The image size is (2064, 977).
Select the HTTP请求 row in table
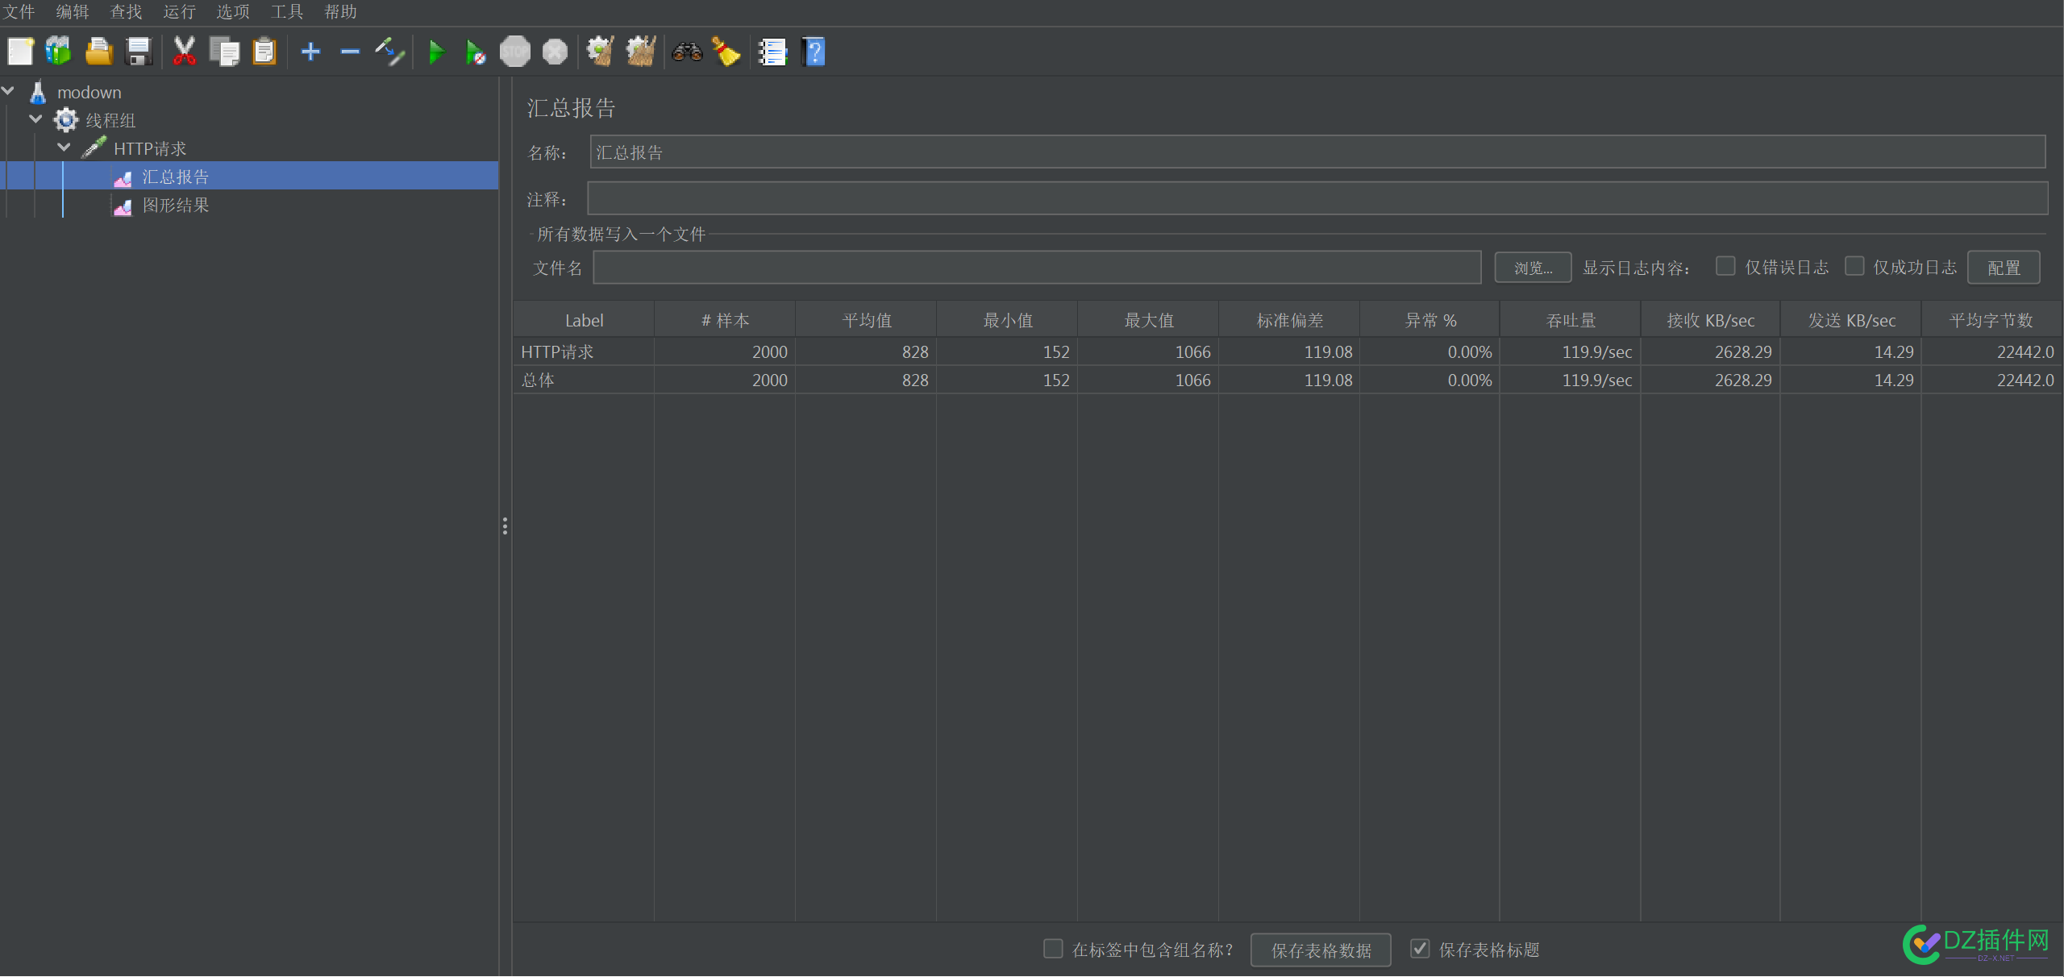(1287, 352)
